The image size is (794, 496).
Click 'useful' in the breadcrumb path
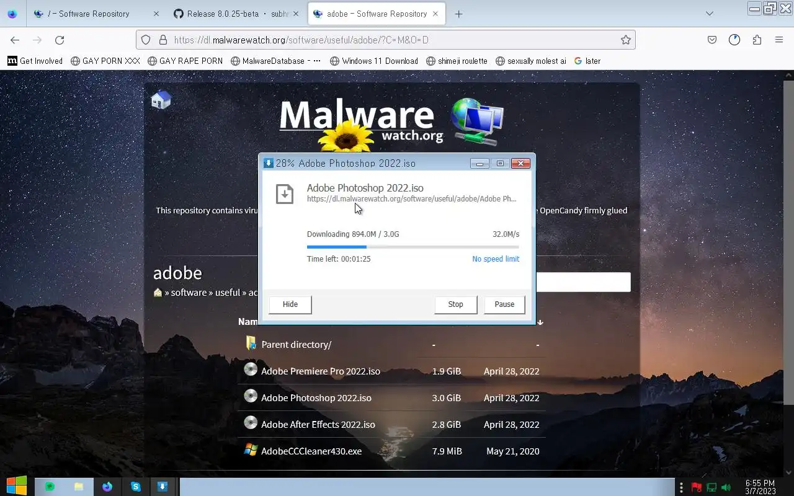(228, 293)
